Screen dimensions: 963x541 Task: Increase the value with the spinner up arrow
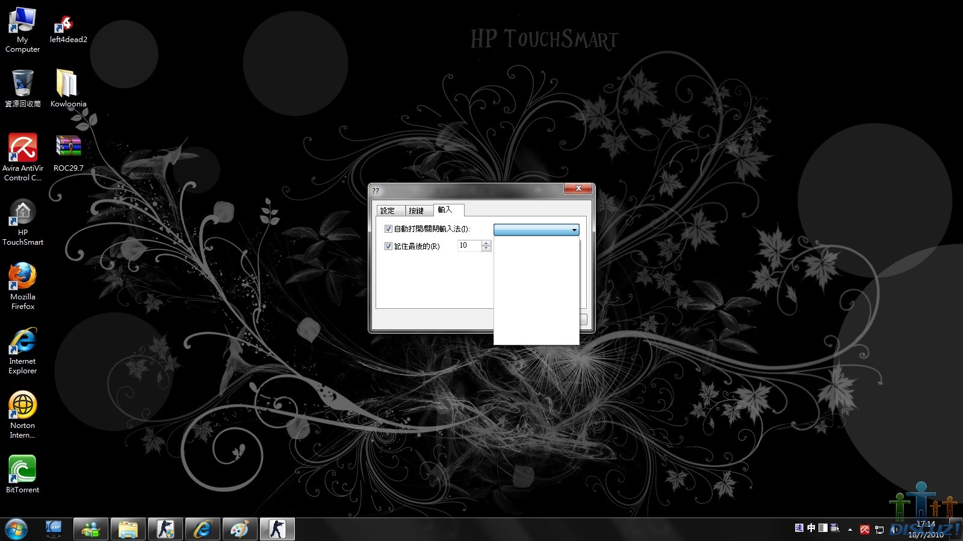[486, 243]
